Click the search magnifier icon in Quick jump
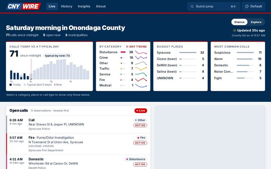 (x=192, y=6)
